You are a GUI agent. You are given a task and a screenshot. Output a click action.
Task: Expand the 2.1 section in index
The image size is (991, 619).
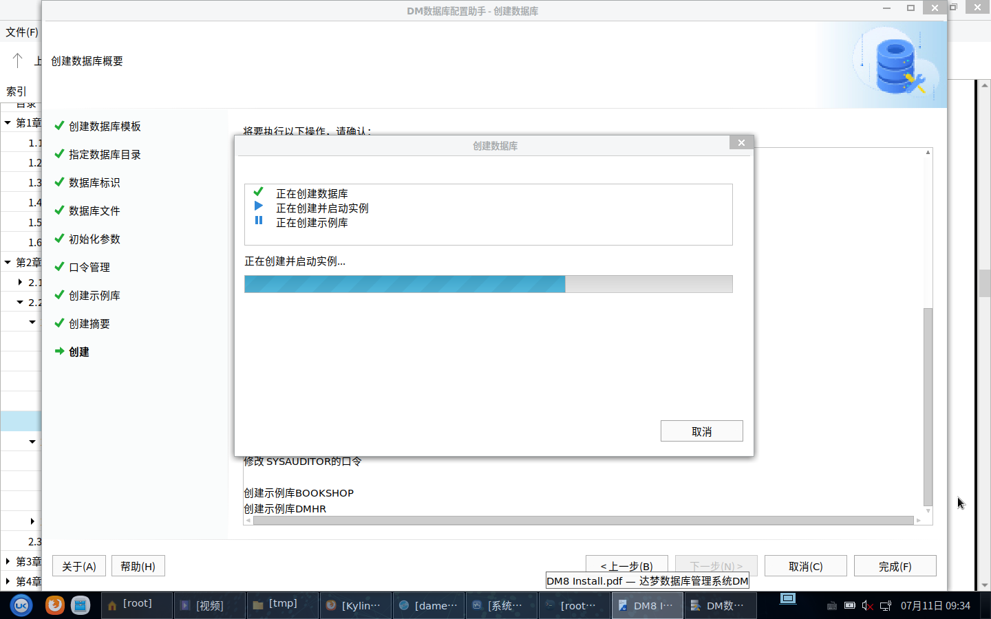click(x=20, y=282)
